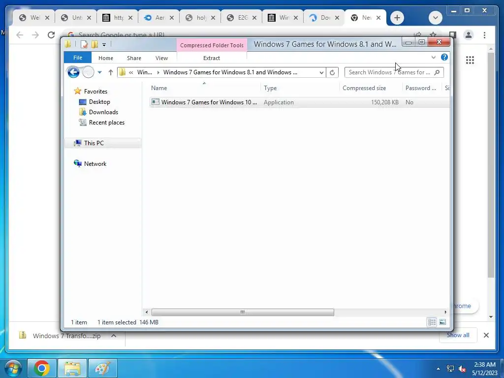This screenshot has width=504, height=378.
Task: Open the Extract ribbon tab
Action: coord(212,58)
